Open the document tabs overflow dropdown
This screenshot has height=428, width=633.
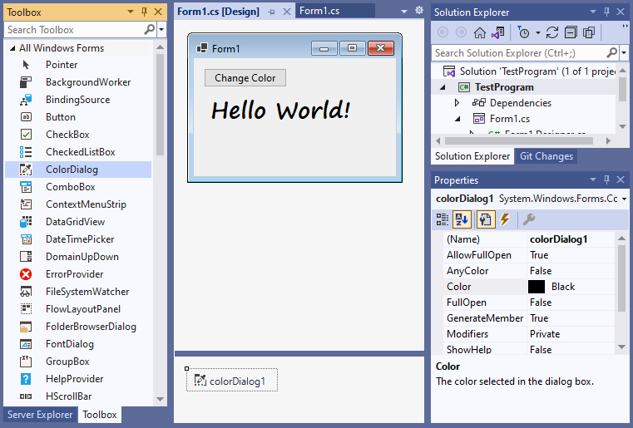tap(404, 12)
